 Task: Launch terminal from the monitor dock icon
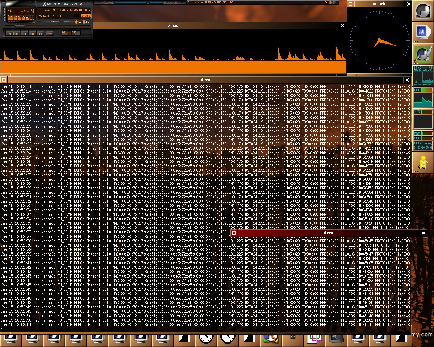423,33
